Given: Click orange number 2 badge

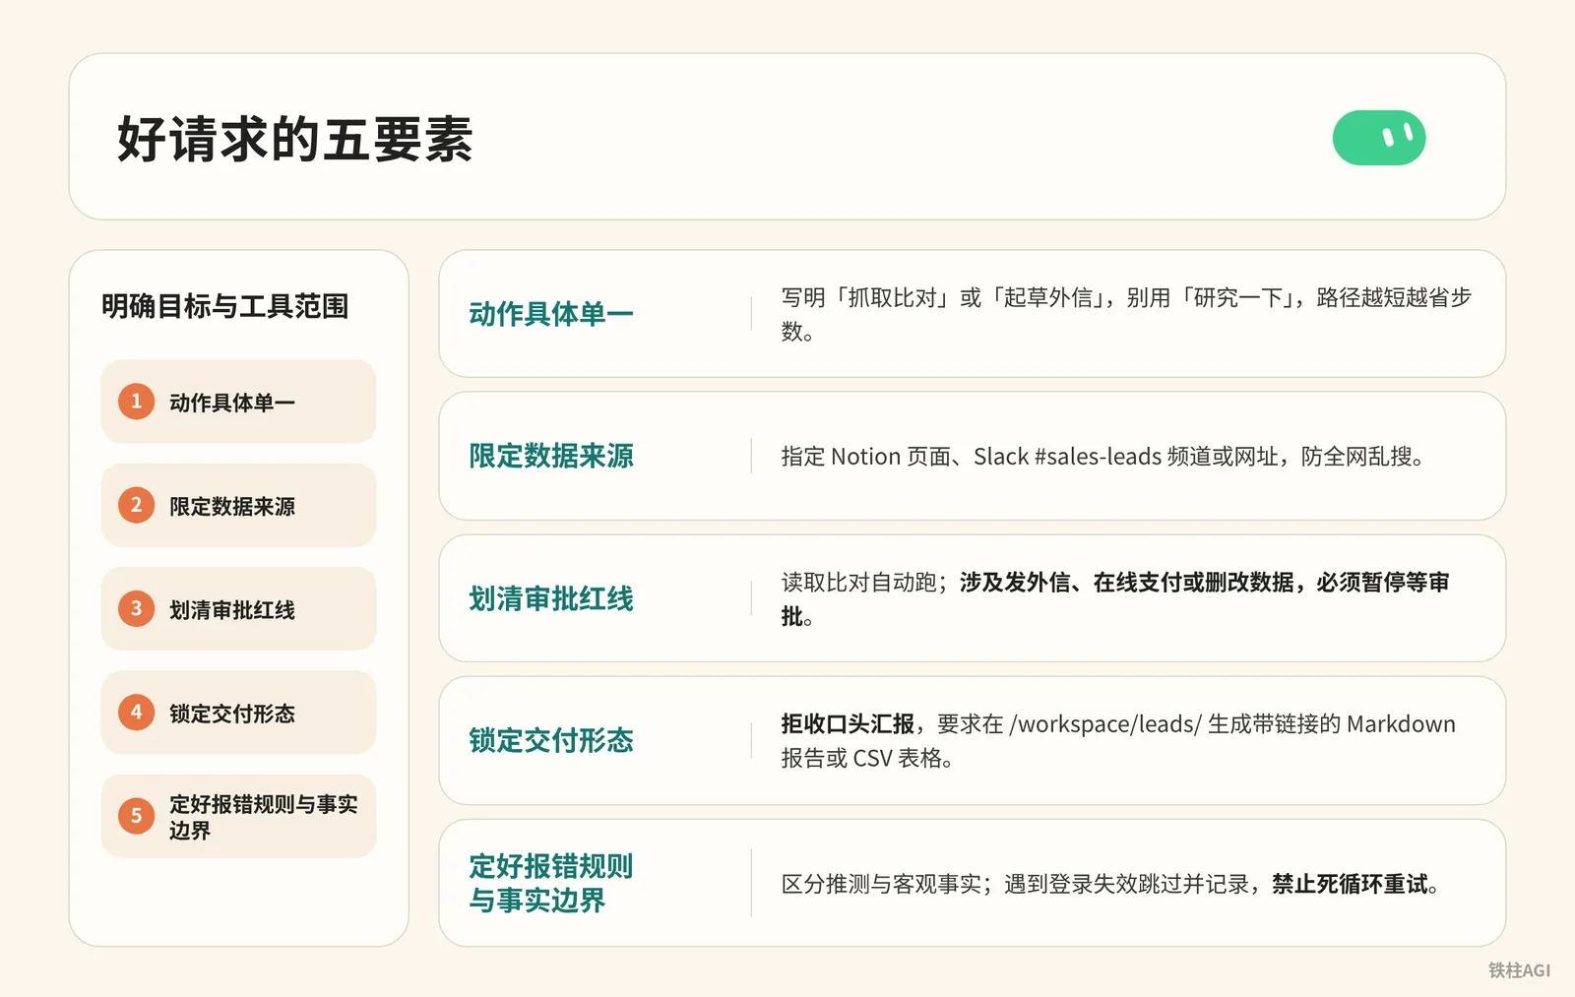Looking at the screenshot, I should (136, 505).
